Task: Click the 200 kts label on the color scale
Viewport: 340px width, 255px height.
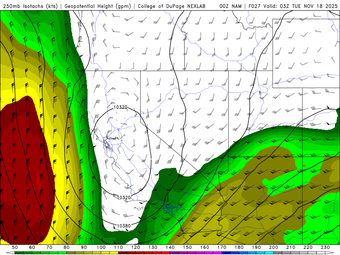Action: [273, 247]
